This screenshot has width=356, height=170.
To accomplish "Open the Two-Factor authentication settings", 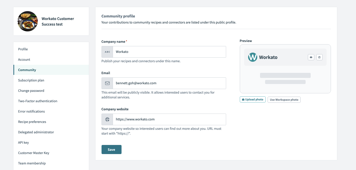I will pyautogui.click(x=37, y=101).
